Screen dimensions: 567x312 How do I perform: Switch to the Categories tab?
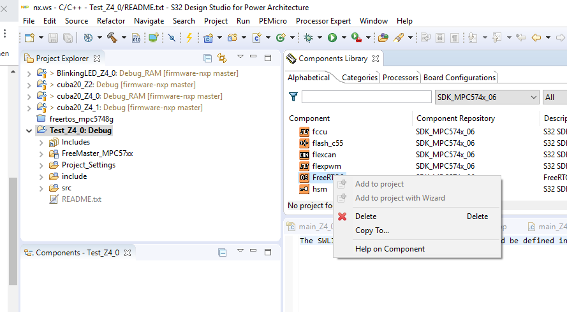359,78
